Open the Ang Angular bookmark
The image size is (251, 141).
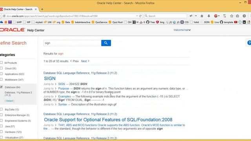160,22
